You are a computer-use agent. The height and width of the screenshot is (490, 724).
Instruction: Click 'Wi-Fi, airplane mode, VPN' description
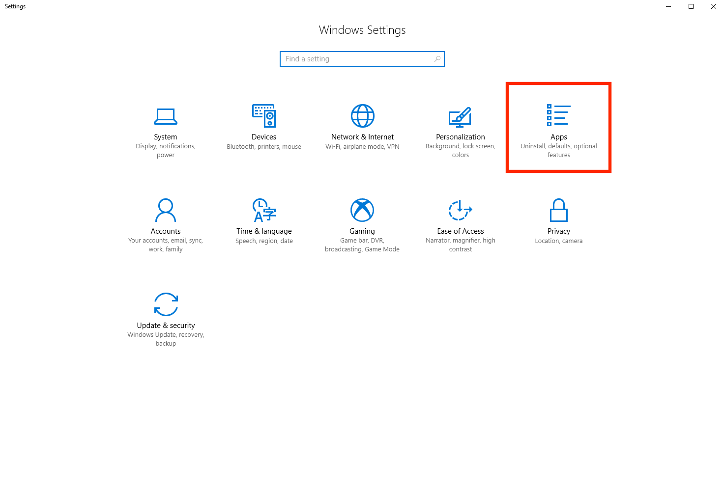(362, 147)
